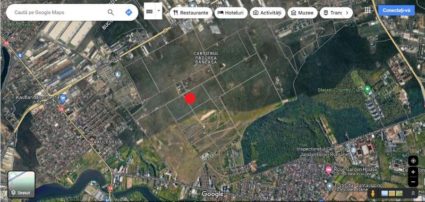The height and width of the screenshot is (202, 425).
Task: Select the yellow Pegman Street View icon
Action: (373, 193)
